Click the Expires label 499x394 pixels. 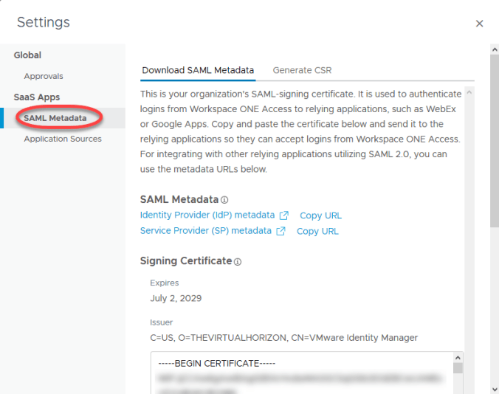164,283
